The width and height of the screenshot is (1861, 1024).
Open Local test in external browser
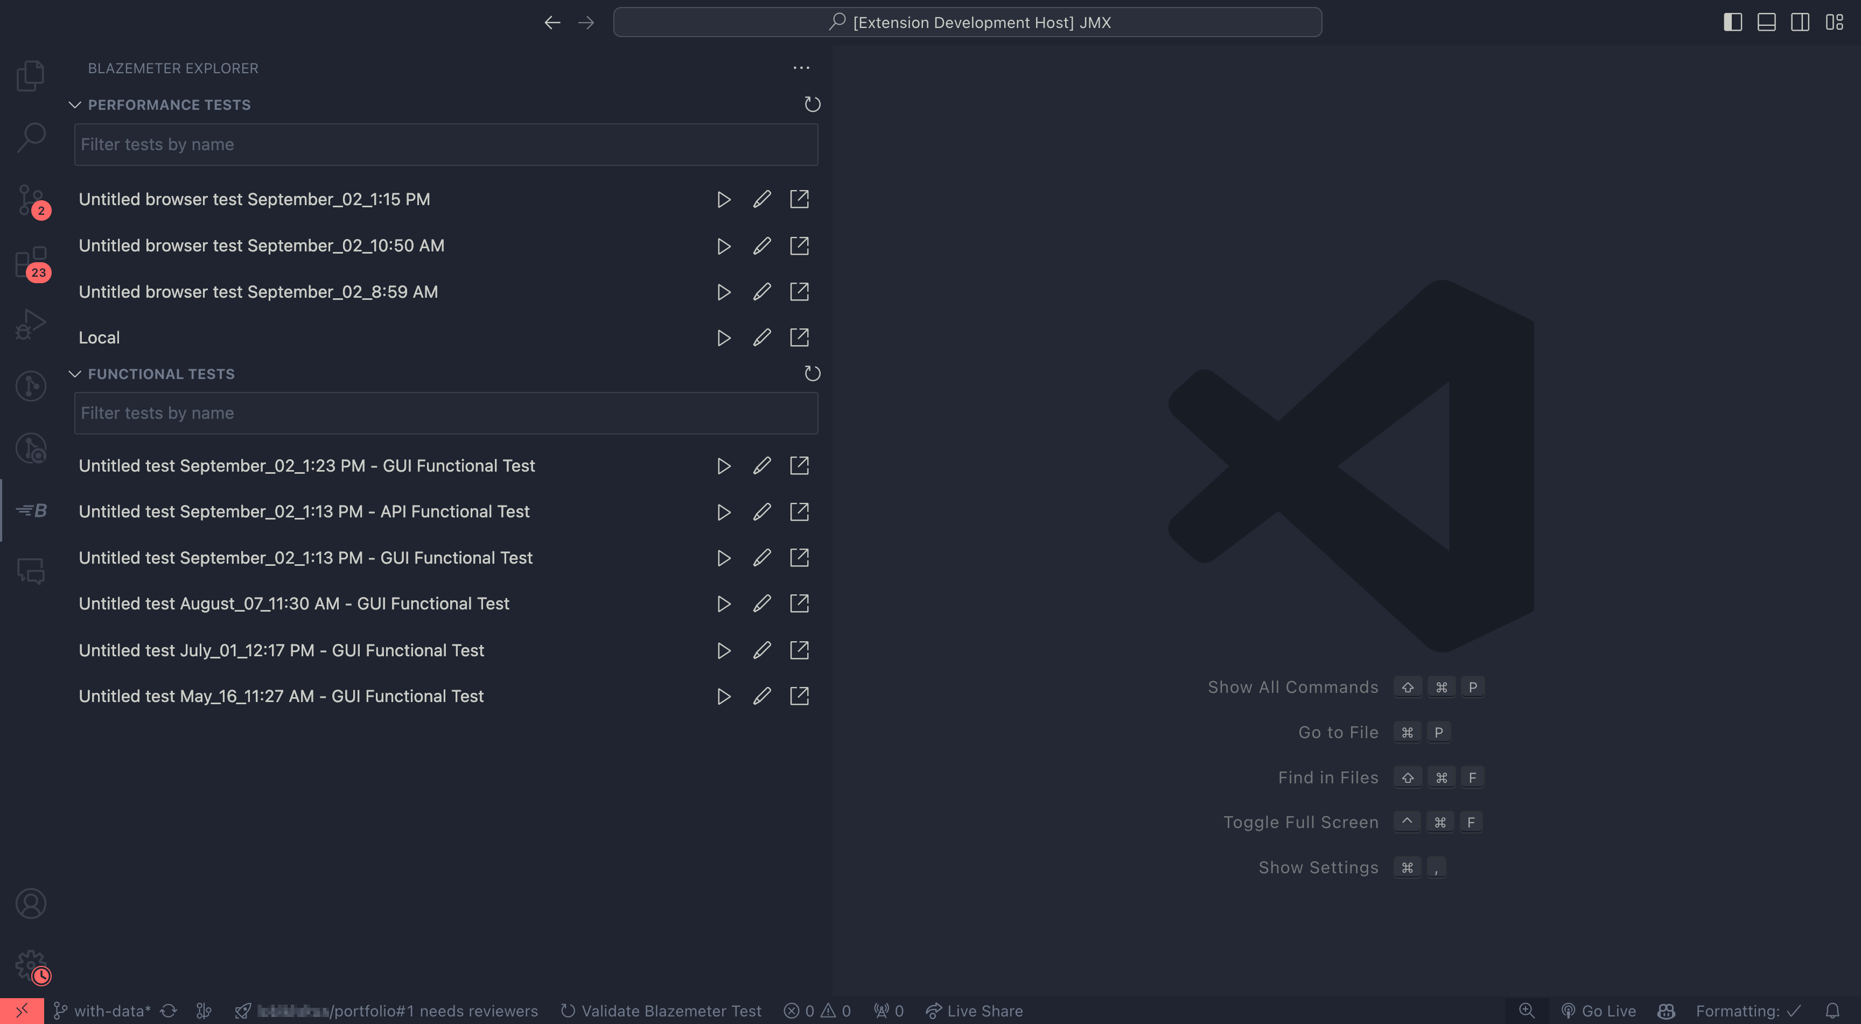799,338
